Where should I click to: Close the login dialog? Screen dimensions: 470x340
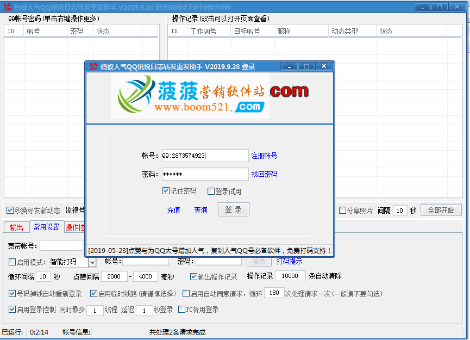[324, 66]
